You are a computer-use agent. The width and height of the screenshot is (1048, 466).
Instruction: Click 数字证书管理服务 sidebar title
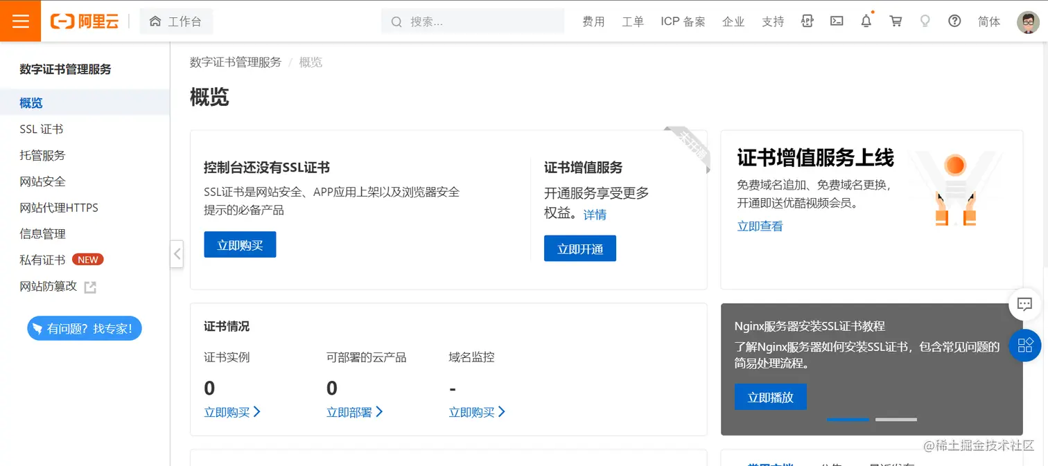(x=65, y=69)
